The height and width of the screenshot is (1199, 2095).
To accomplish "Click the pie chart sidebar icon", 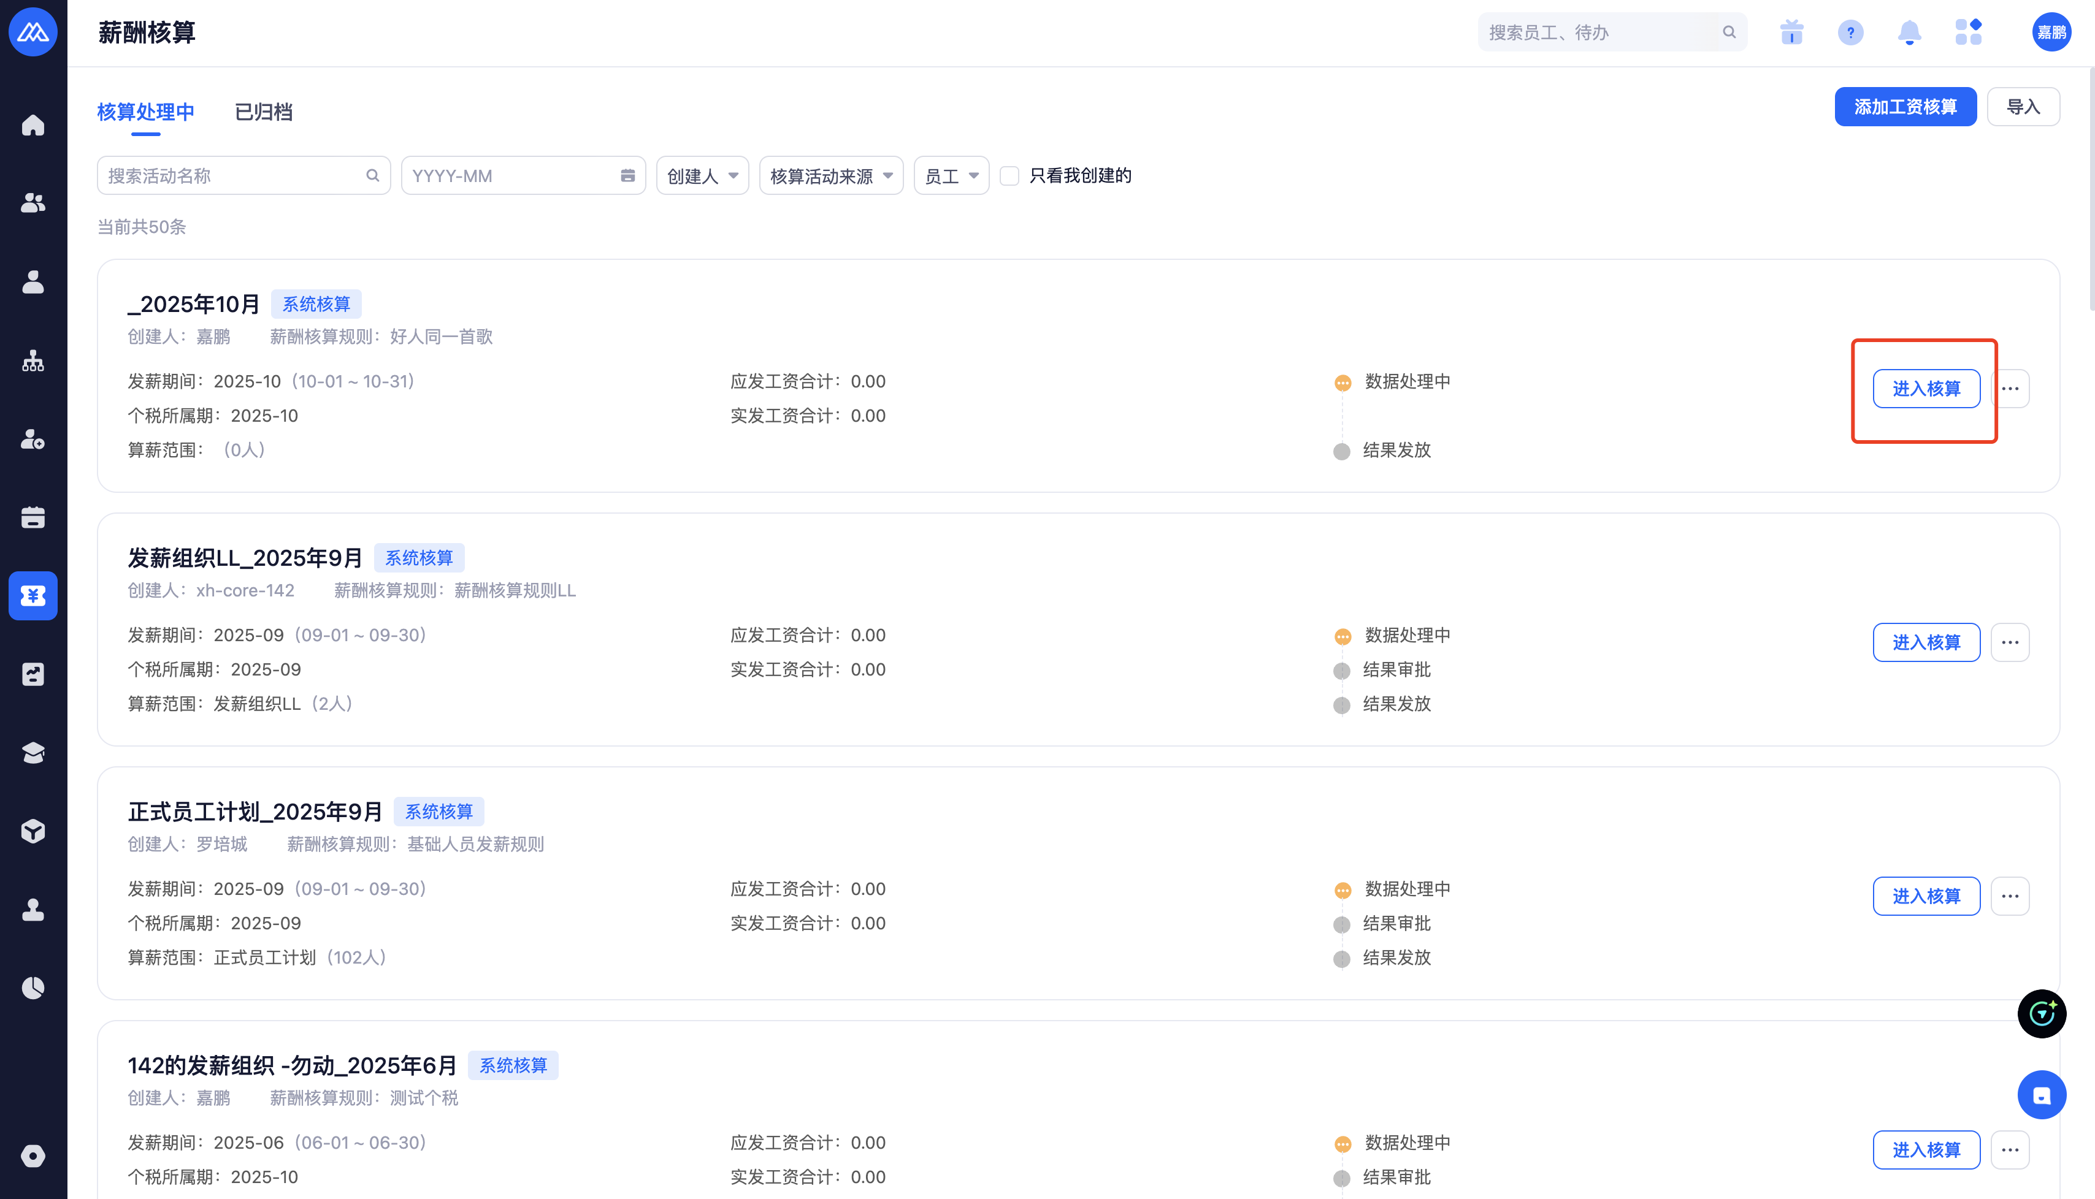I will [x=33, y=988].
